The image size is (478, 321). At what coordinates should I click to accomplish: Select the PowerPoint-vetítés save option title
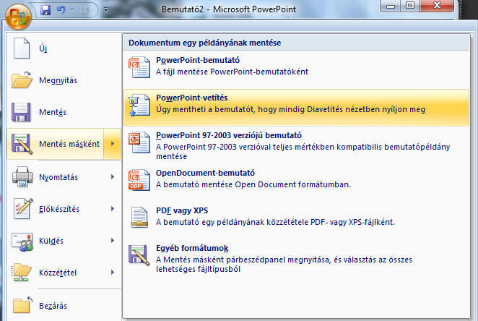point(192,98)
